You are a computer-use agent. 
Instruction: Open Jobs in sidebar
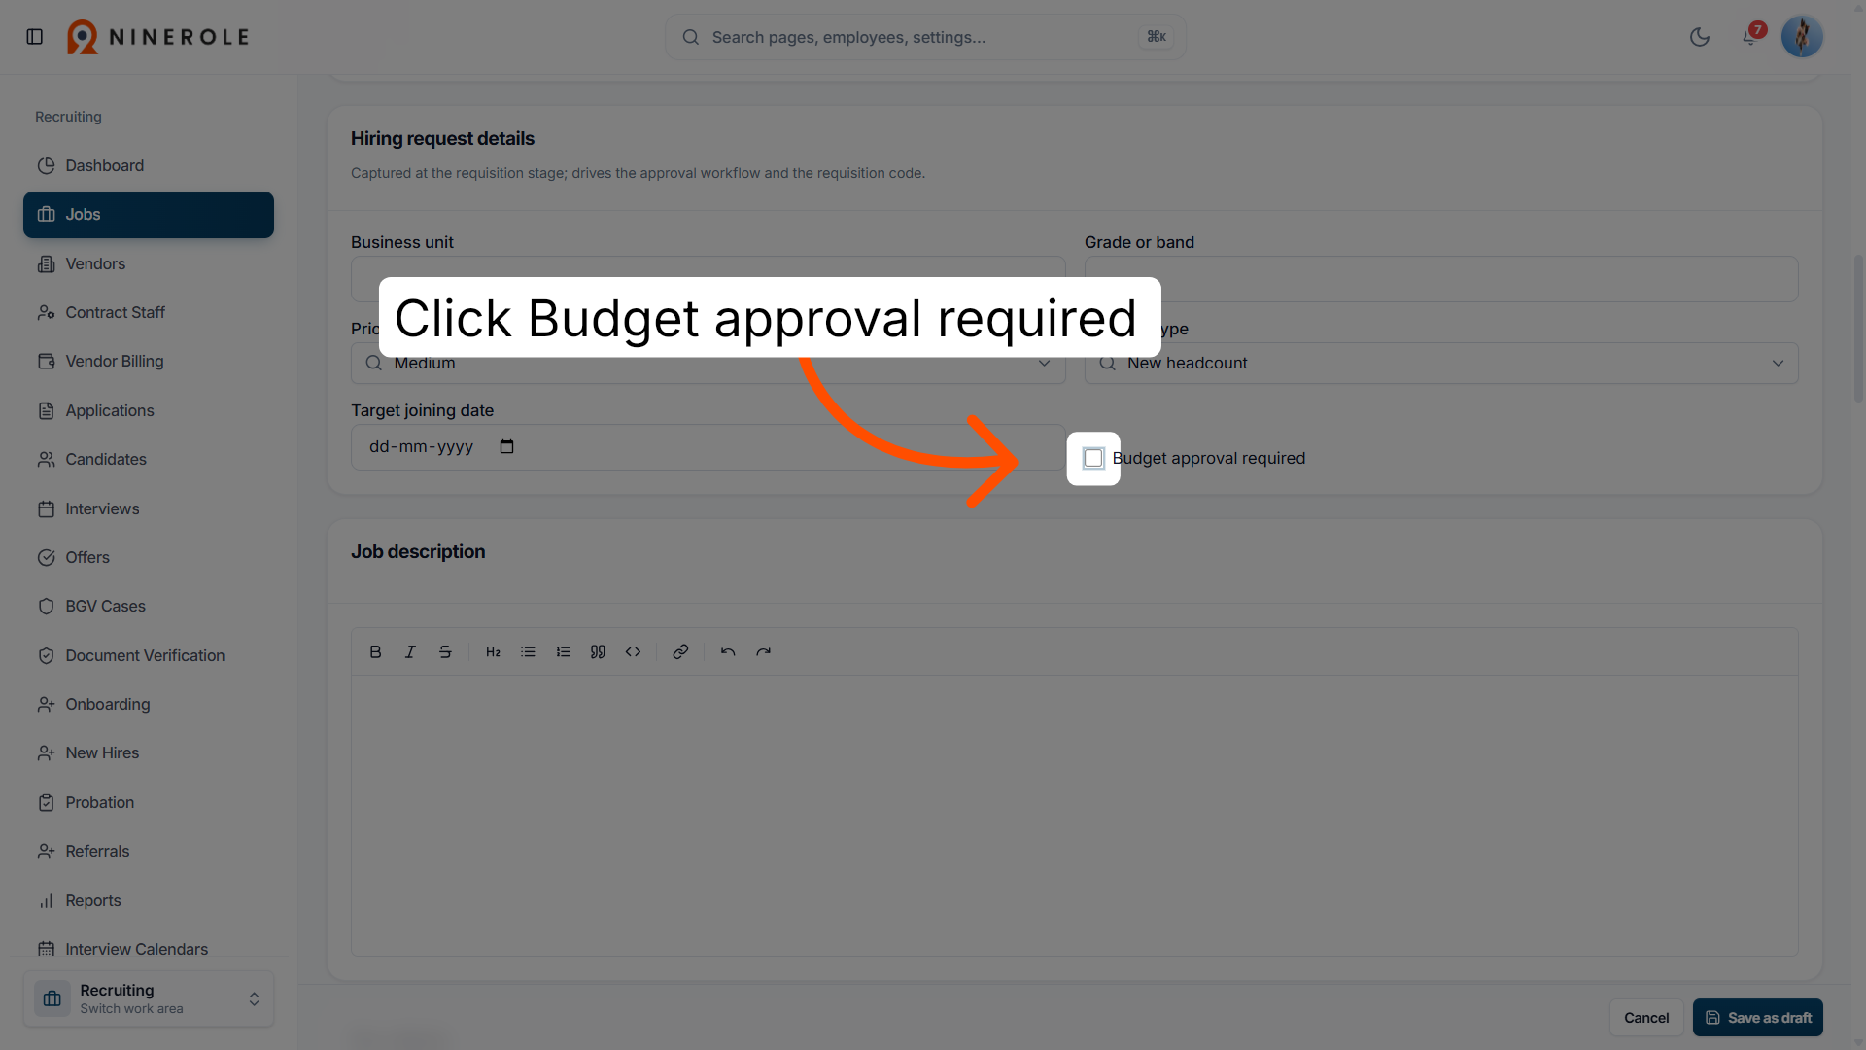pos(149,215)
